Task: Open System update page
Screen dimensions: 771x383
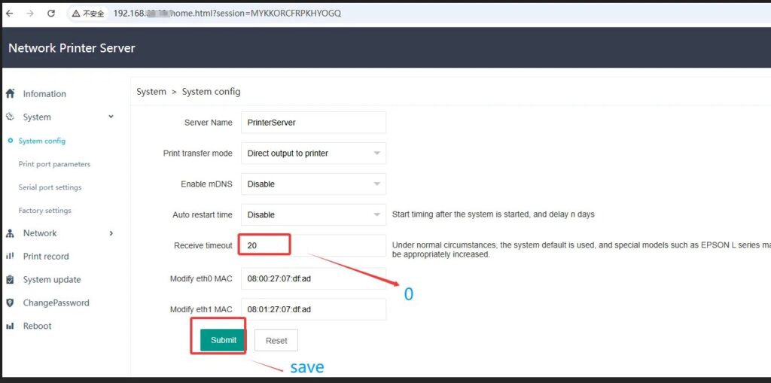Action: [52, 280]
